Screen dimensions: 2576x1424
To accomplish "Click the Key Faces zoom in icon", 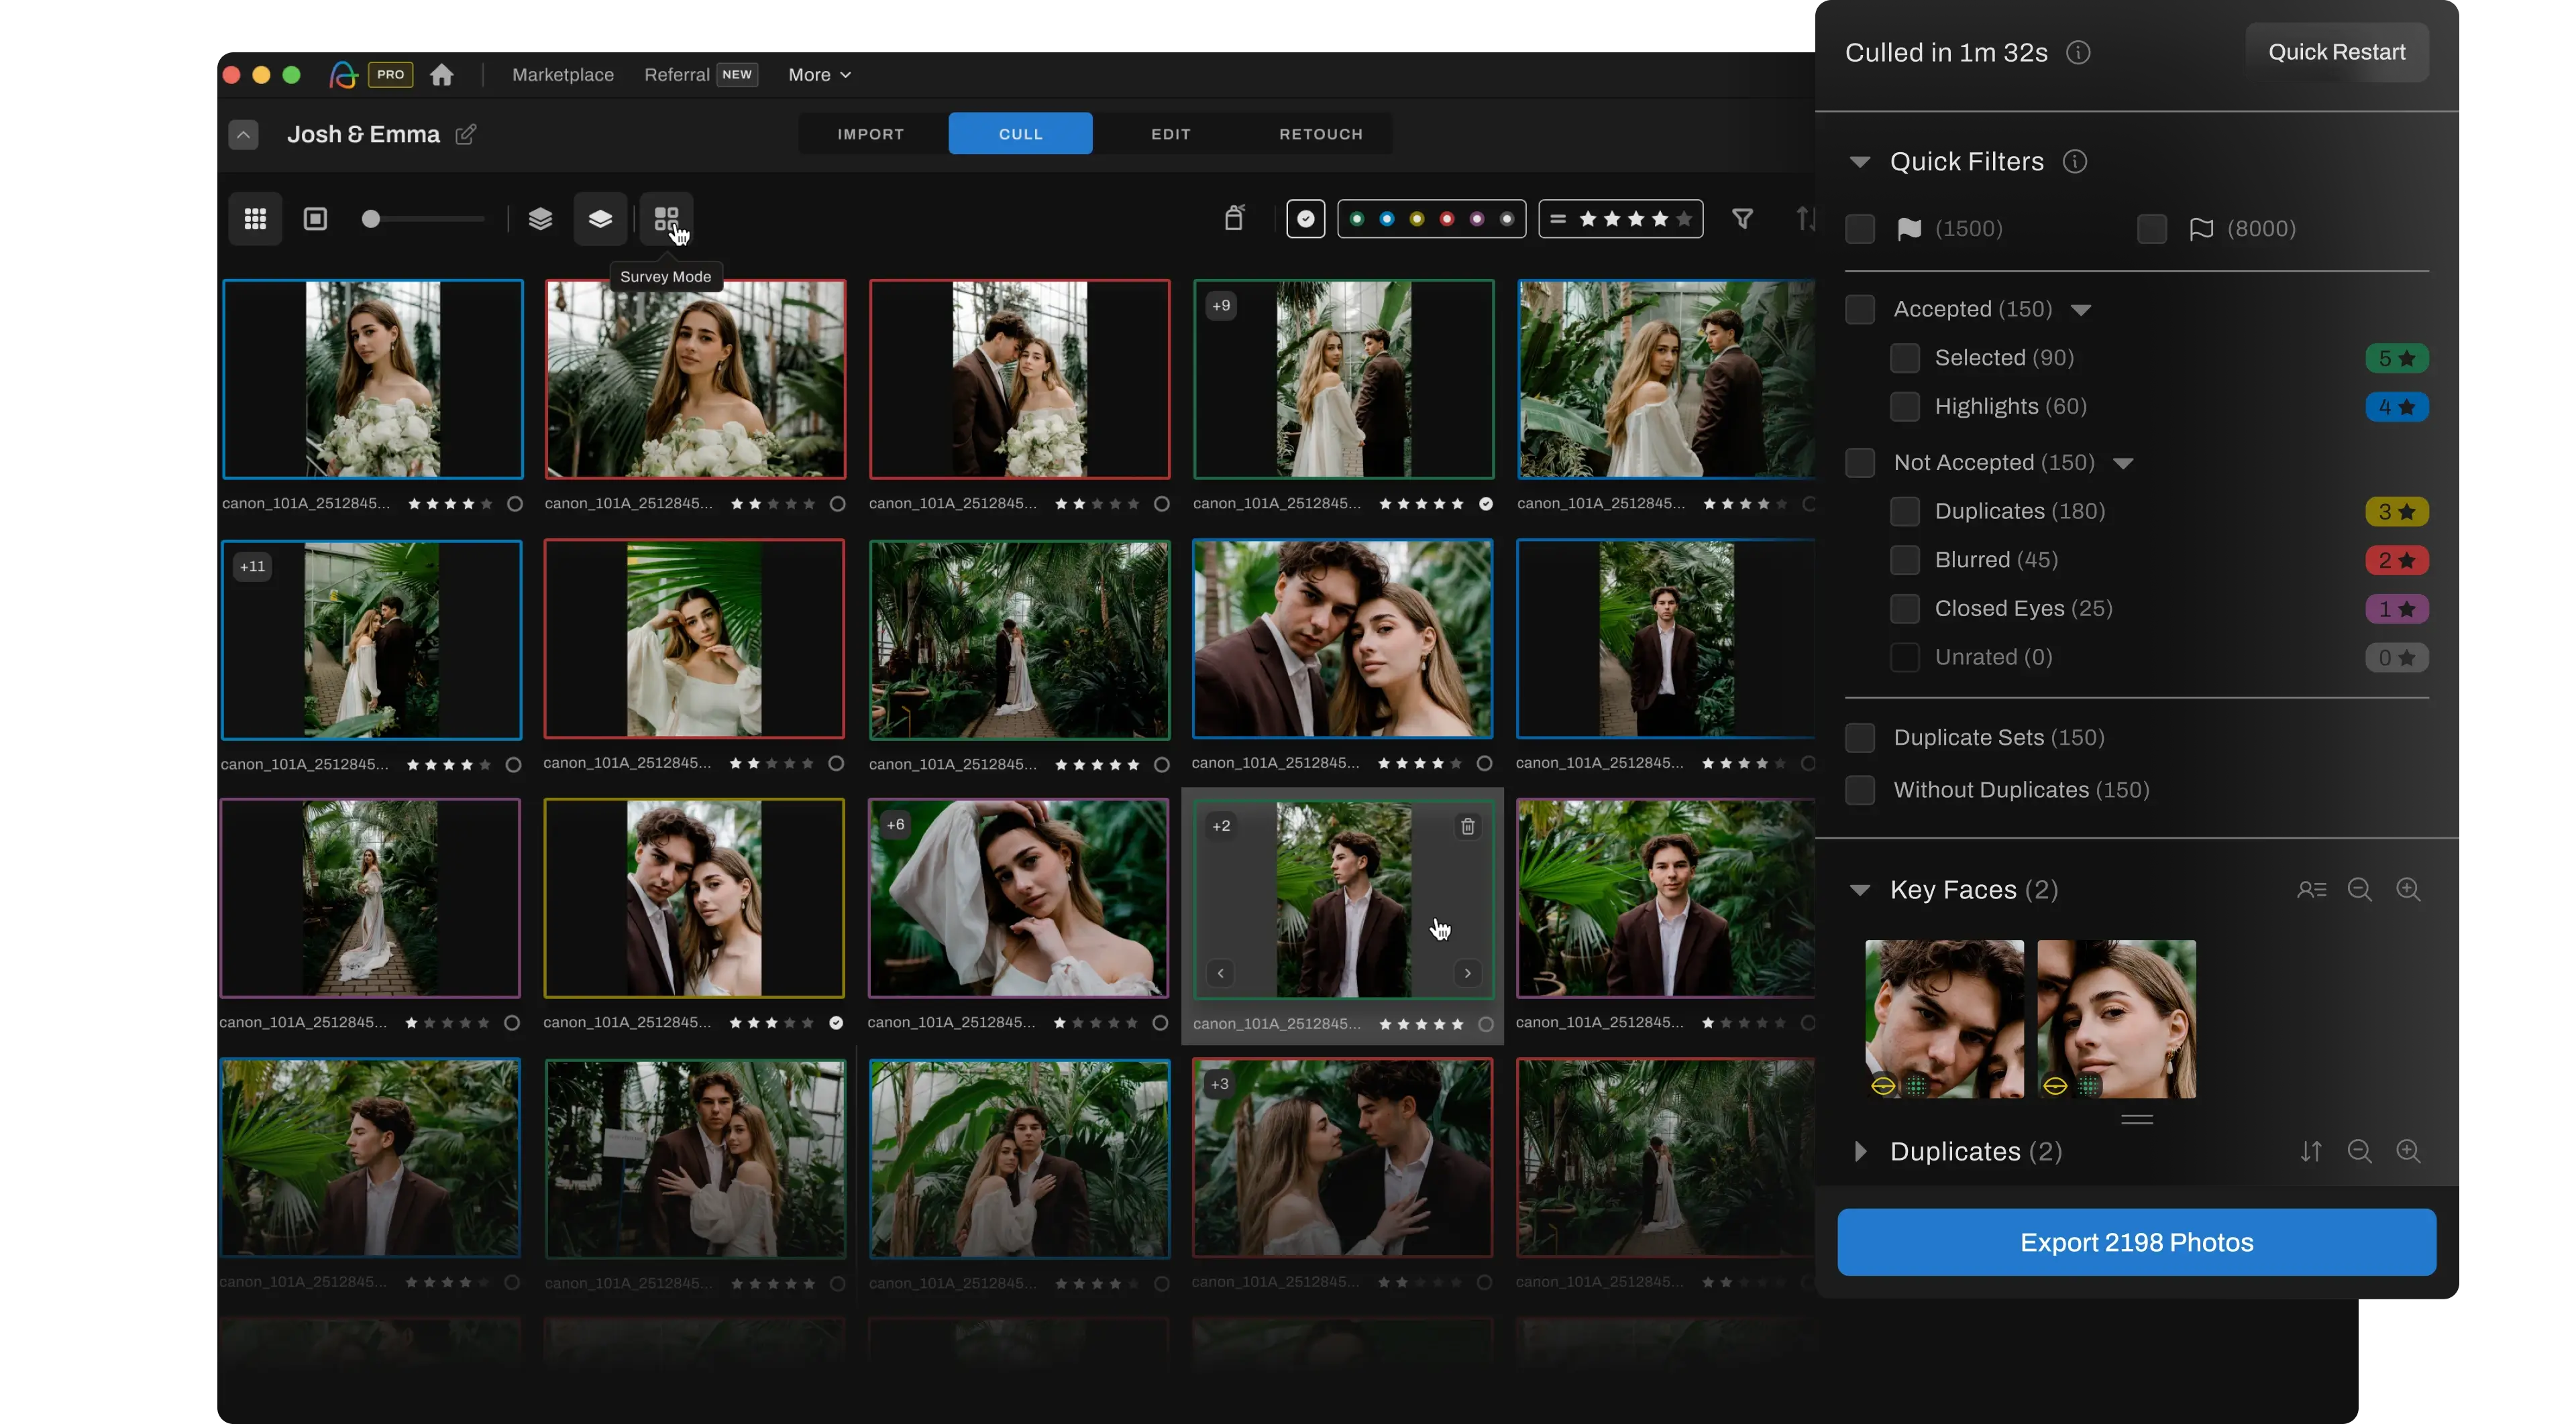I will (2409, 890).
